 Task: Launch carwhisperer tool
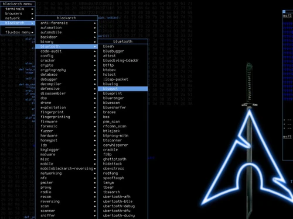(122, 145)
